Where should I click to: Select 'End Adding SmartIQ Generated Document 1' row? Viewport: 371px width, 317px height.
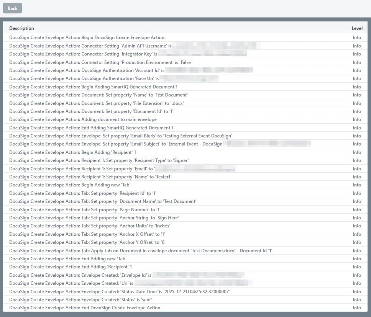tap(185, 127)
